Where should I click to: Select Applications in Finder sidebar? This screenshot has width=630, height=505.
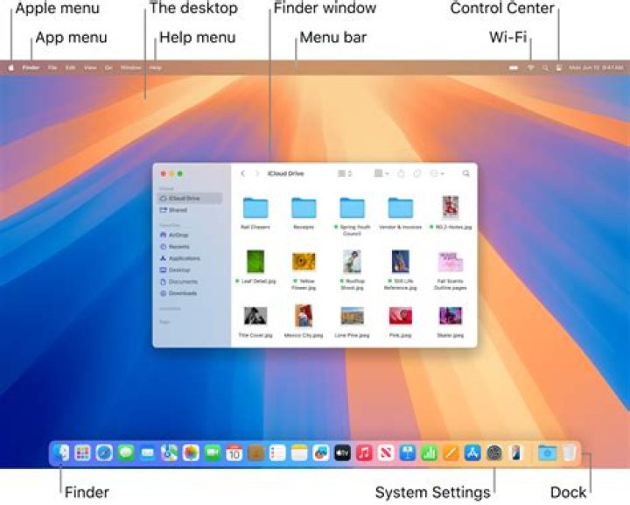189,258
